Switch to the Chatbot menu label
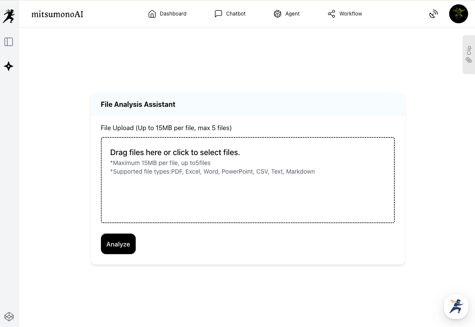The width and height of the screenshot is (475, 327). click(236, 14)
